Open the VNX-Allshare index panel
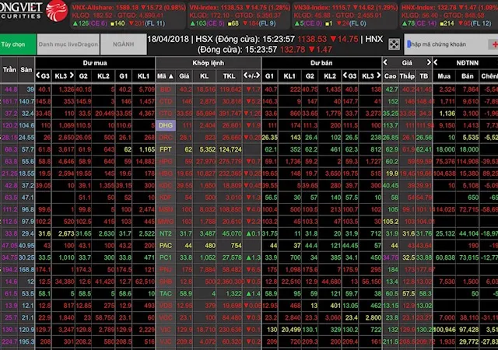 point(128,15)
